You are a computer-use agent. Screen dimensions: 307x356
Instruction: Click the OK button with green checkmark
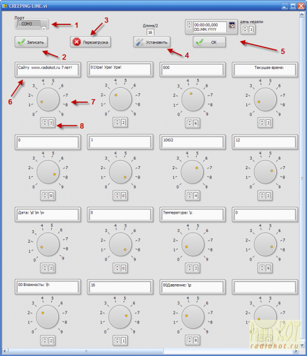click(x=209, y=42)
